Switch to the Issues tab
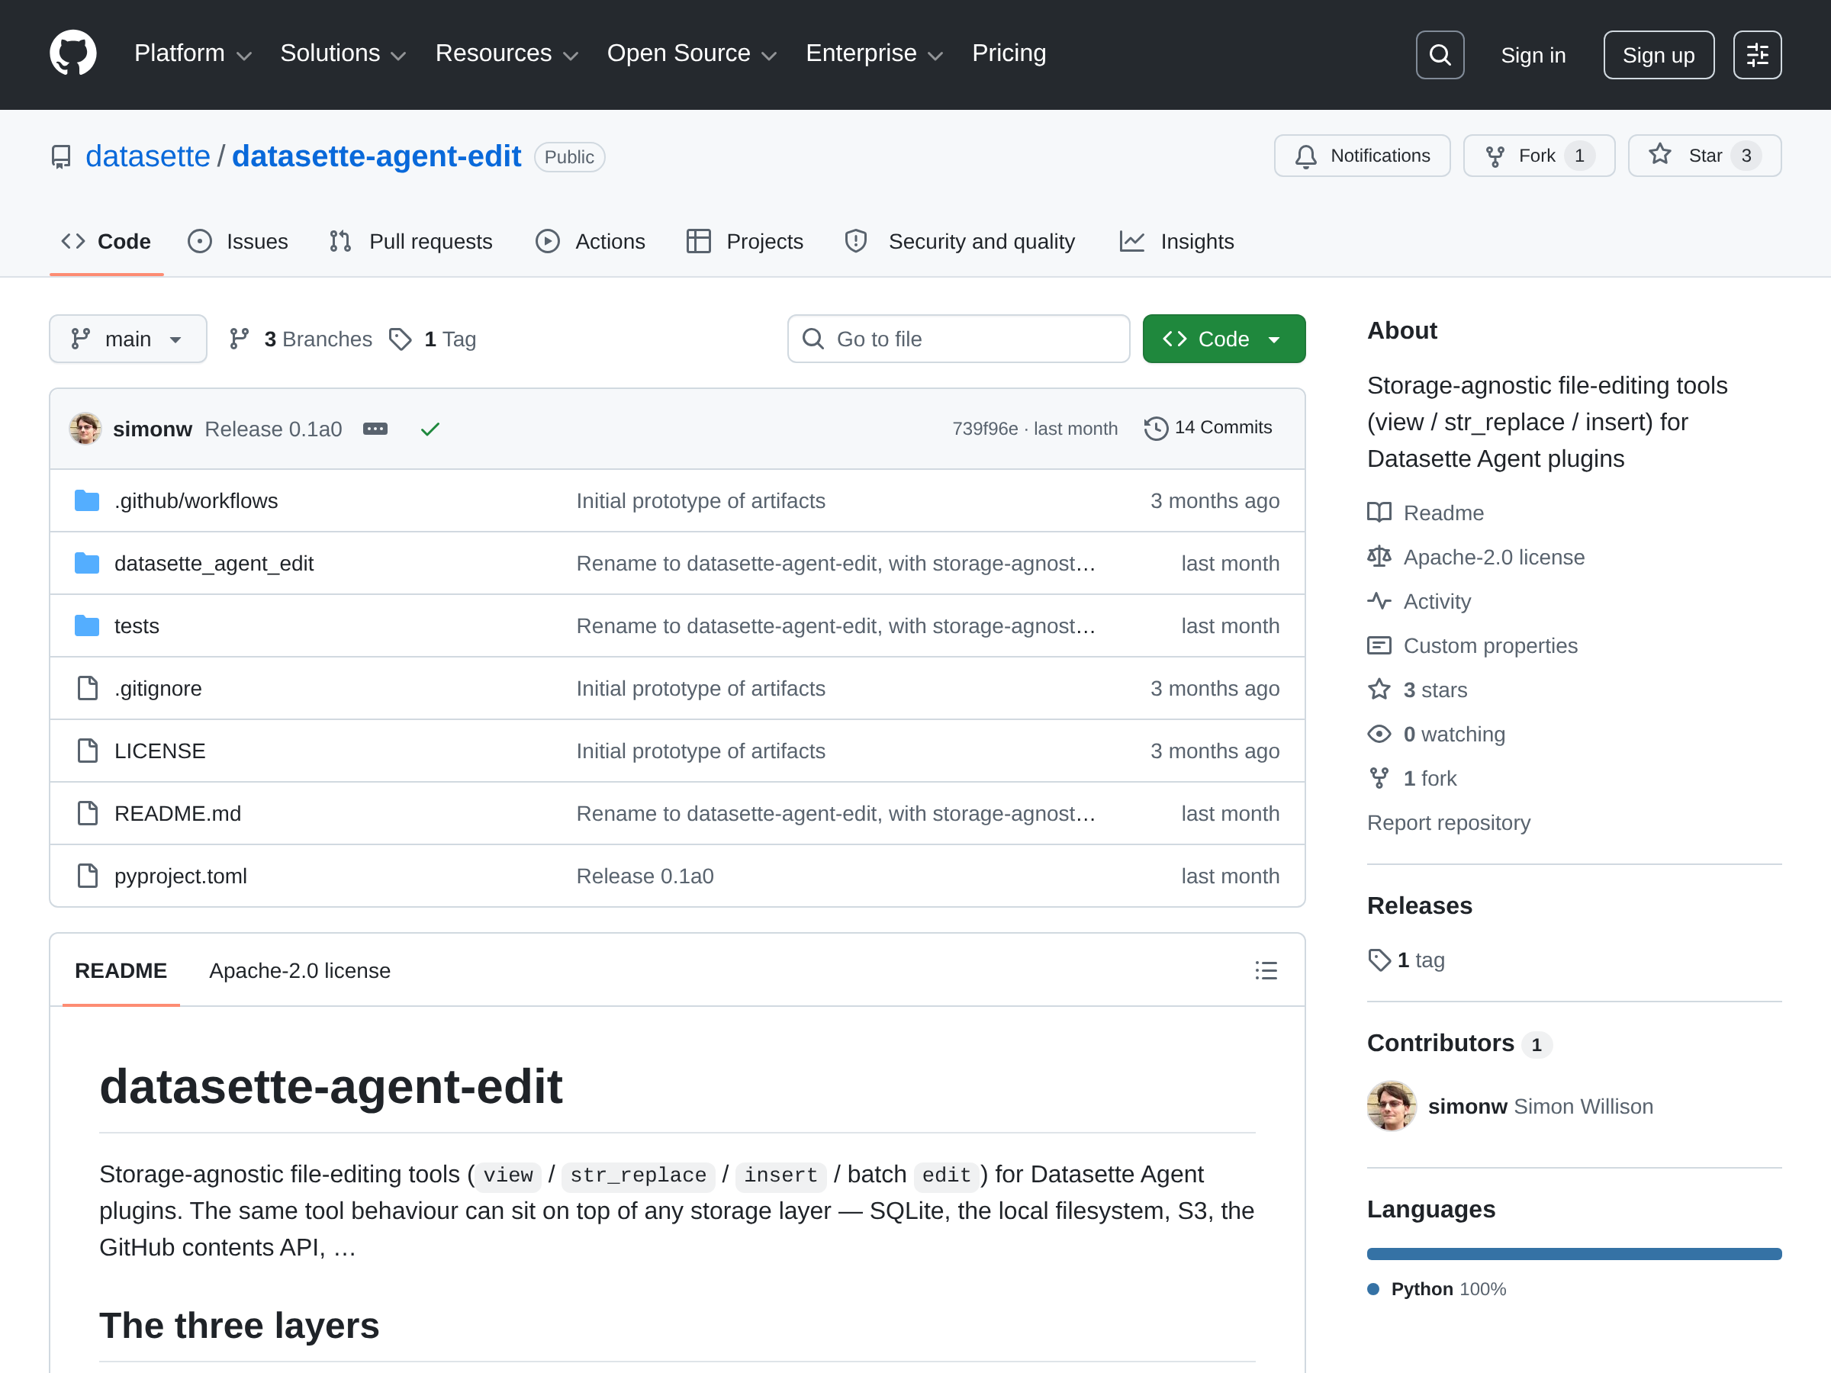This screenshot has height=1373, width=1831. pyautogui.click(x=238, y=241)
